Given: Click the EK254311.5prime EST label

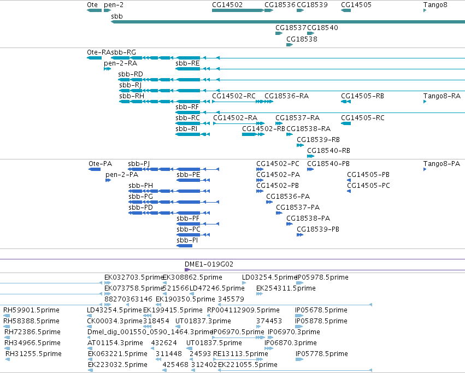Looking at the screenshot, I should (286, 288).
